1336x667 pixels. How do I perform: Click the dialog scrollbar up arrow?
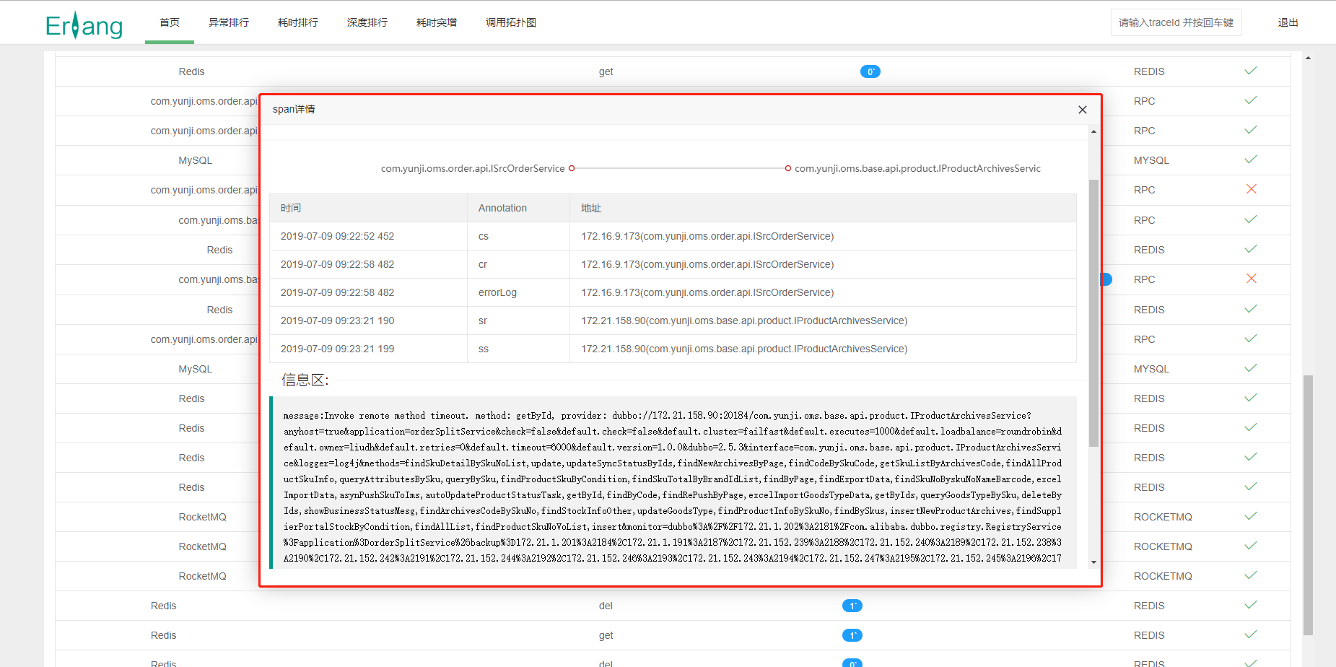[x=1093, y=131]
